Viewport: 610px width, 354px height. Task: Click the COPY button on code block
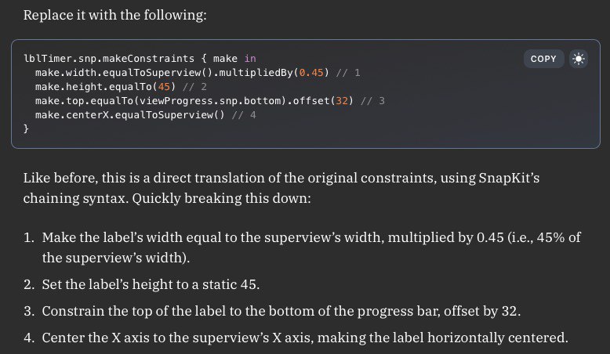(x=543, y=59)
